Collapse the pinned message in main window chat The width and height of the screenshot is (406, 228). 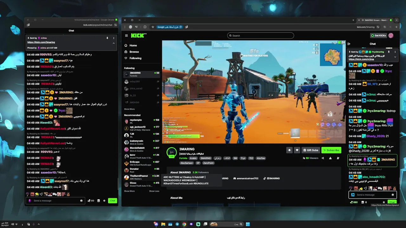[x=395, y=57]
